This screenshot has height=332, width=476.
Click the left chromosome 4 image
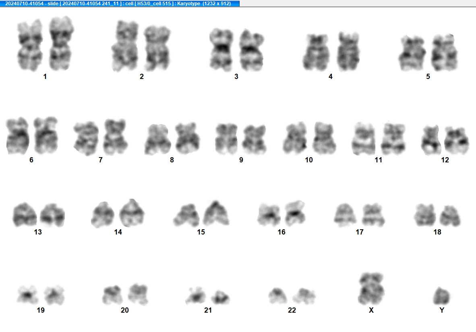point(316,52)
